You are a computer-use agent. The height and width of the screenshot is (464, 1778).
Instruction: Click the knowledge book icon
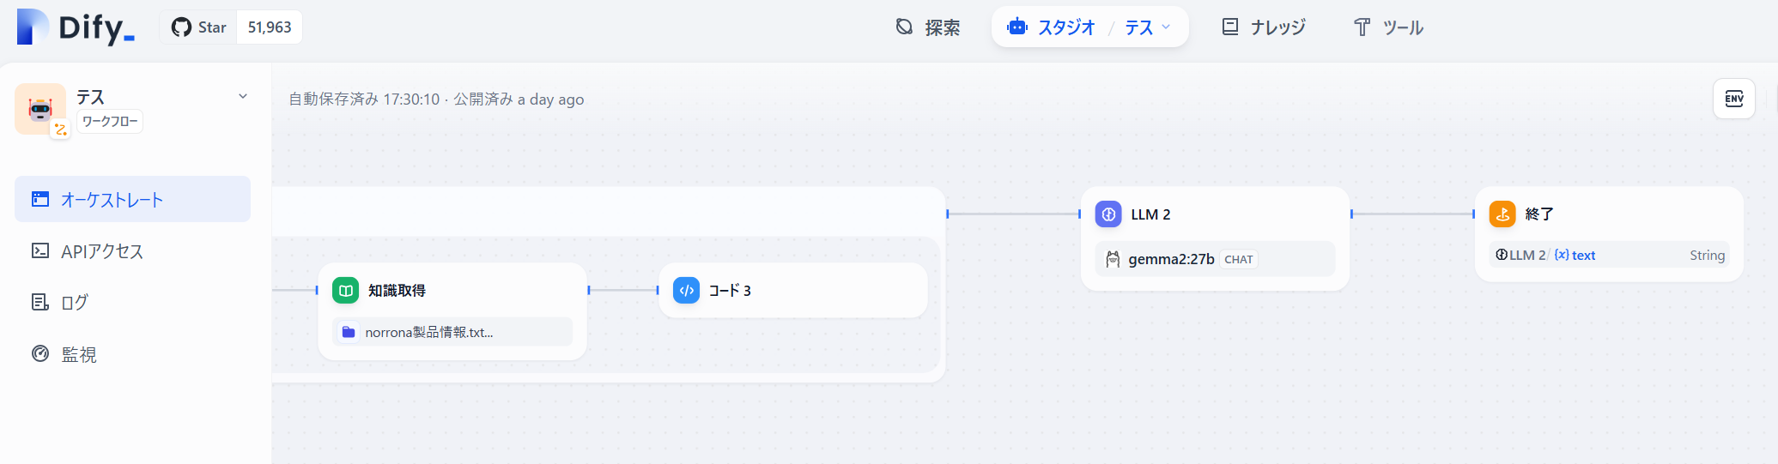(1230, 27)
